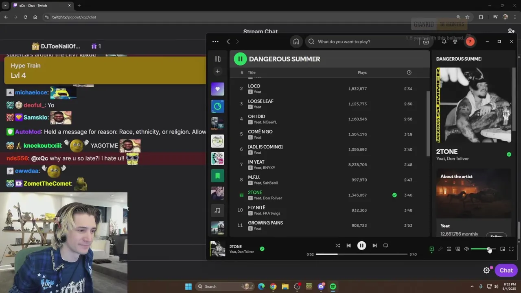Open artist link SahBabii under M.F.U.
This screenshot has height=293, width=521.
[x=270, y=183]
